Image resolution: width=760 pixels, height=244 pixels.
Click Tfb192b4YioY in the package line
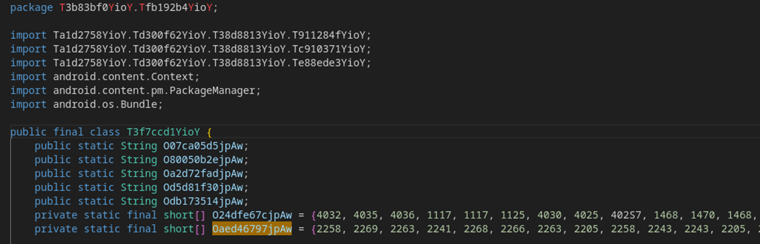point(176,8)
